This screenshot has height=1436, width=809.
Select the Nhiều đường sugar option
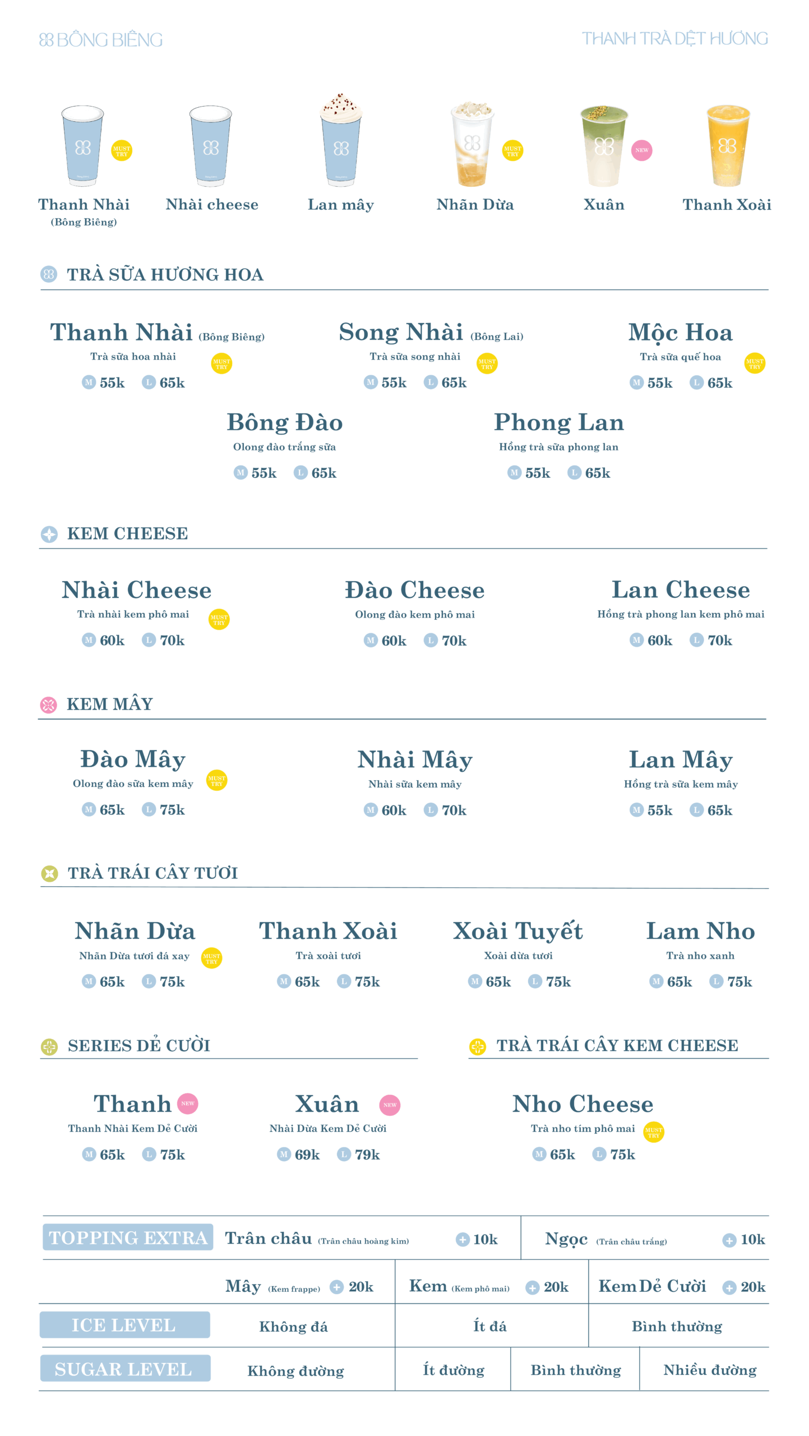(710, 1370)
